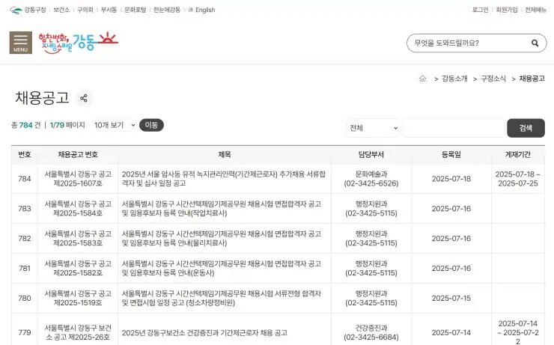The height and width of the screenshot is (345, 554).
Task: Click the 총 784 건 count text
Action: click(26, 125)
